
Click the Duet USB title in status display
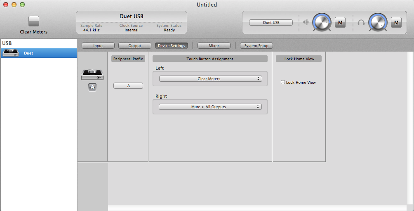pos(132,17)
